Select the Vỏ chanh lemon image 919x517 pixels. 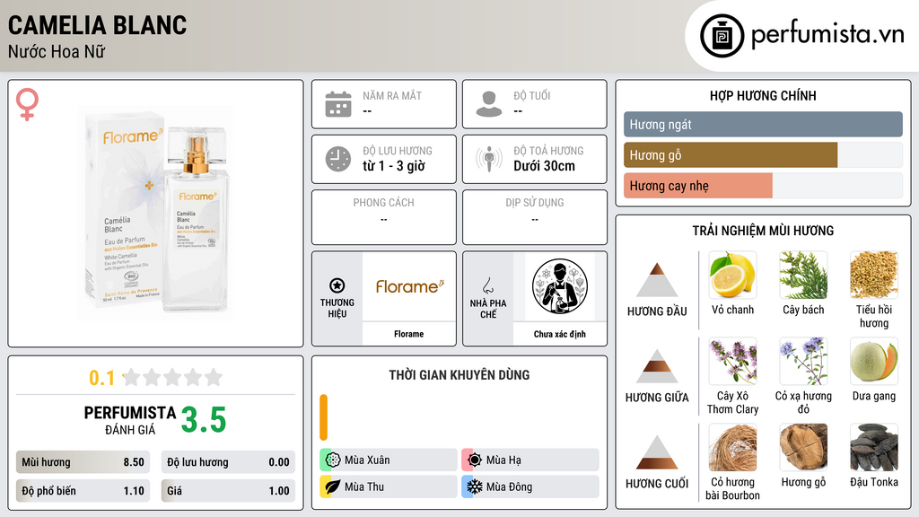[x=732, y=275]
